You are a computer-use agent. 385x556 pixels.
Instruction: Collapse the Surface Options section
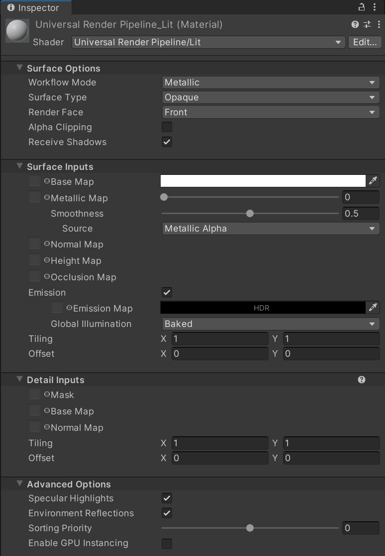[20, 68]
